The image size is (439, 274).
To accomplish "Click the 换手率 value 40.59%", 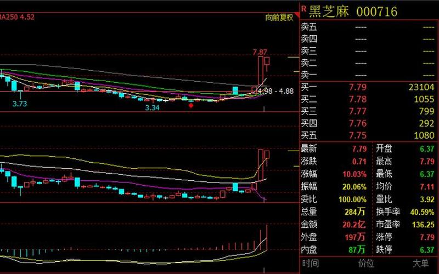I will tap(422, 212).
